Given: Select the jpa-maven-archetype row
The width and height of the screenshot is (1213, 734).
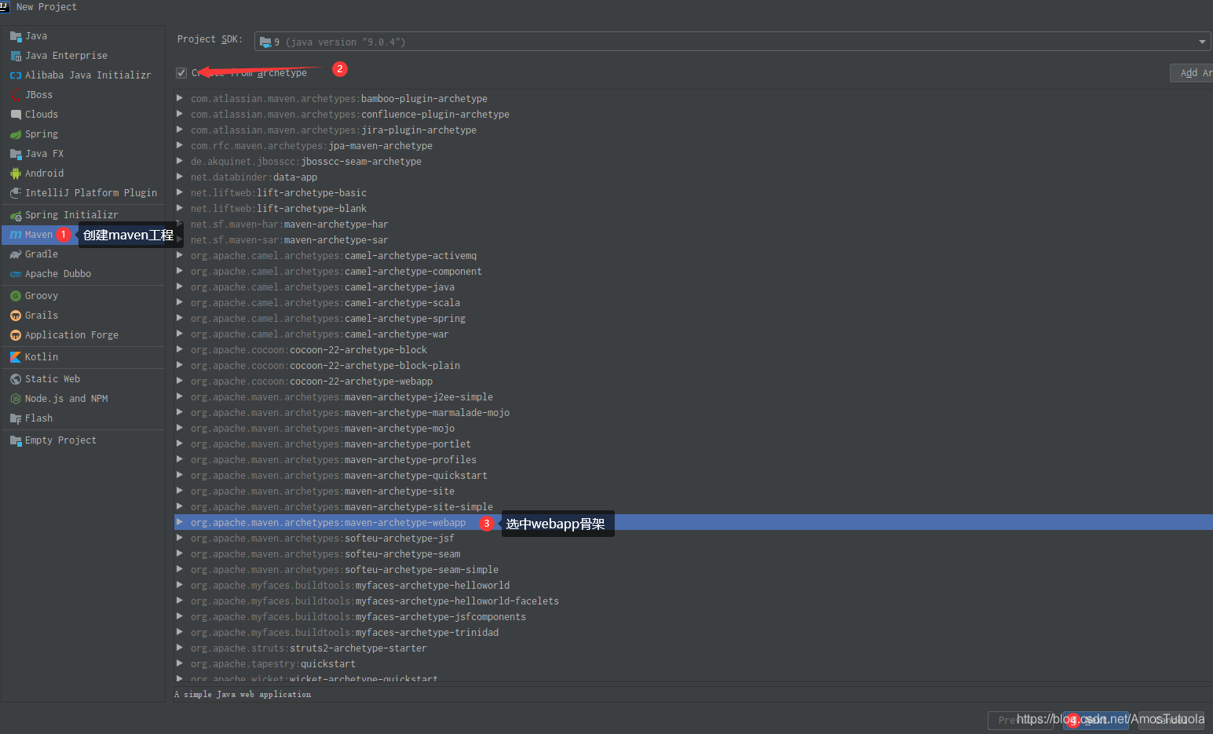Looking at the screenshot, I should coord(693,146).
